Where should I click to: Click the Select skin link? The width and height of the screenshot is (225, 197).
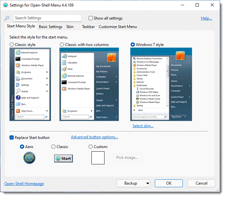point(143,126)
